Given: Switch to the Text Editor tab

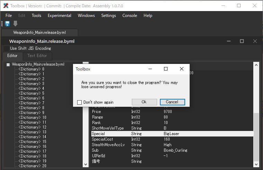Looking at the screenshot, I should 37,56.
